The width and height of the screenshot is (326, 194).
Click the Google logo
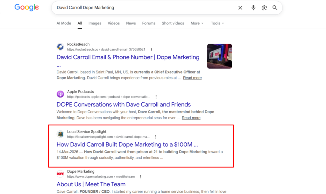pyautogui.click(x=27, y=8)
